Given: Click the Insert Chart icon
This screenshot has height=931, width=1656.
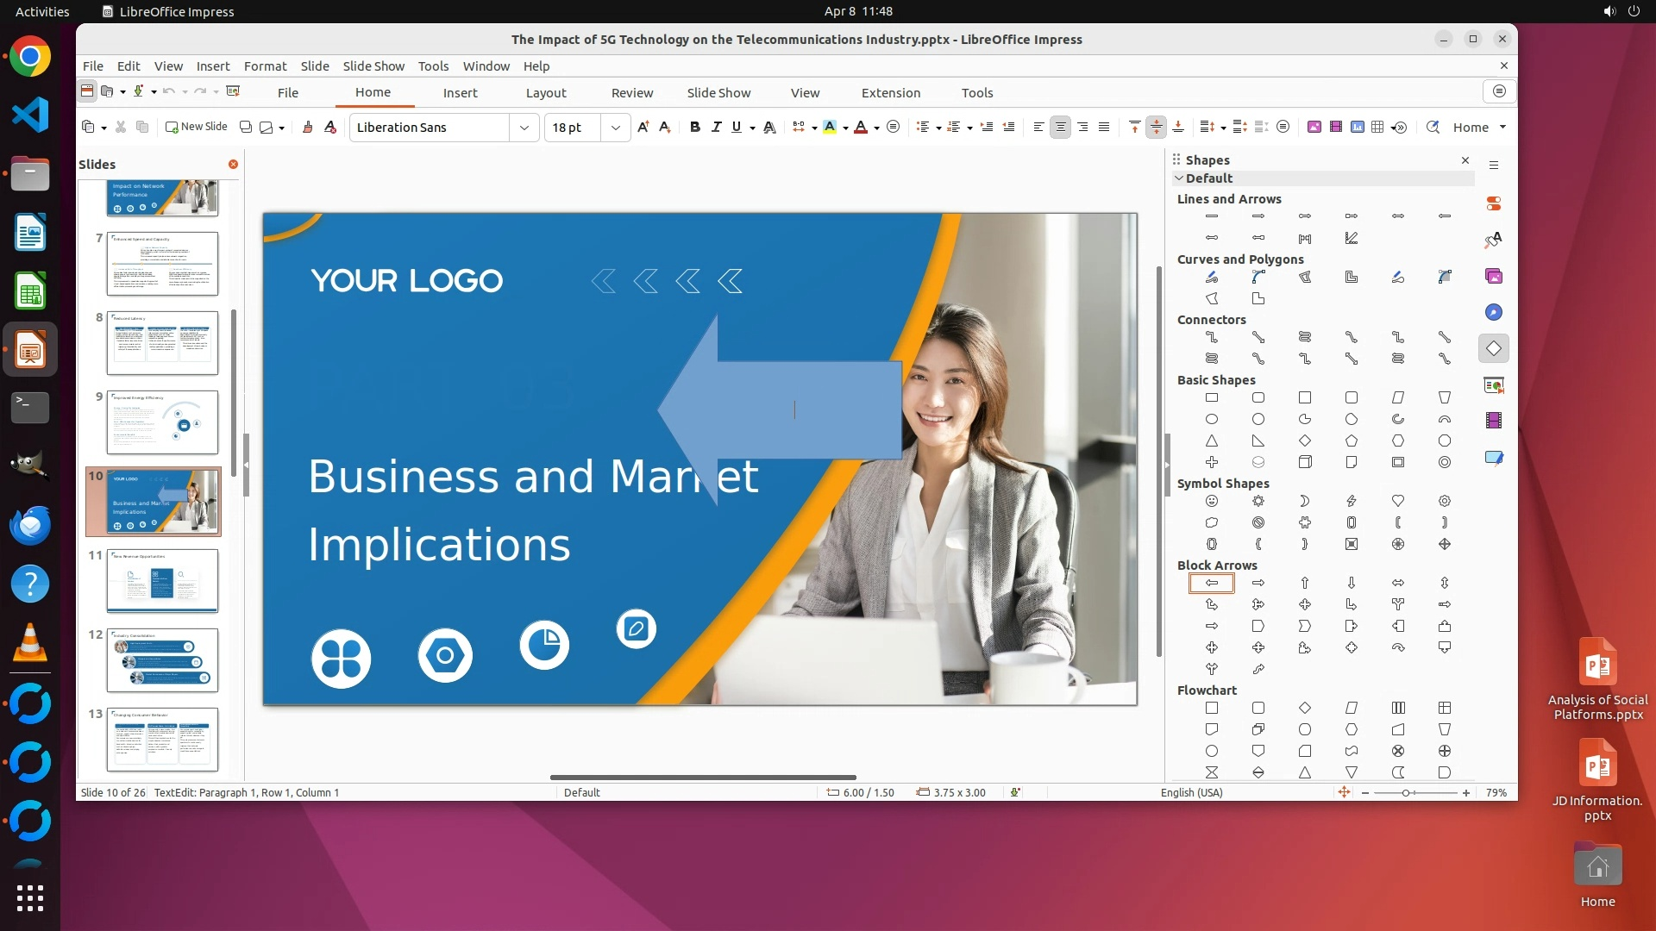Looking at the screenshot, I should (1357, 128).
